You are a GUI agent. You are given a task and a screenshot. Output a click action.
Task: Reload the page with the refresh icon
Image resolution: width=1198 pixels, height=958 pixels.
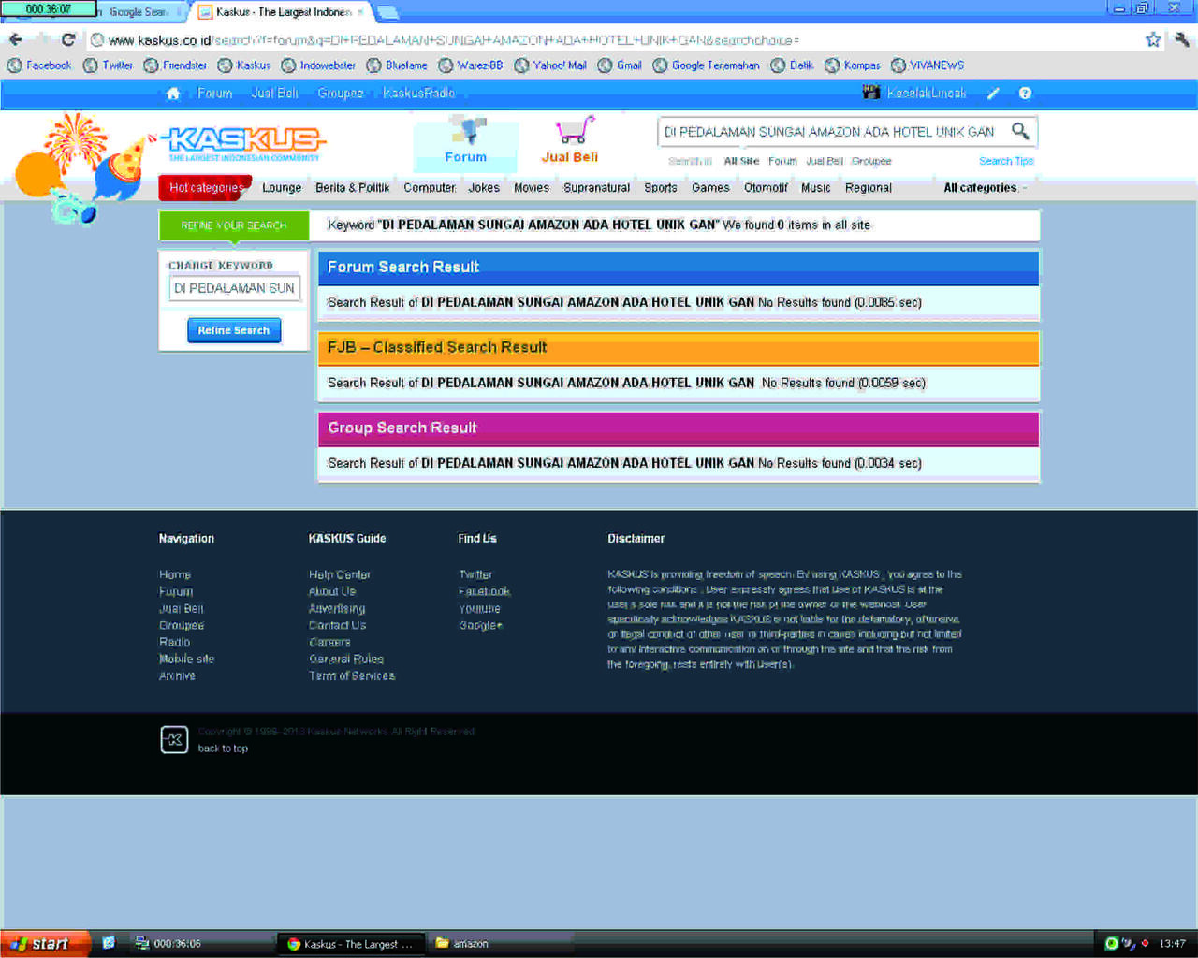click(68, 39)
